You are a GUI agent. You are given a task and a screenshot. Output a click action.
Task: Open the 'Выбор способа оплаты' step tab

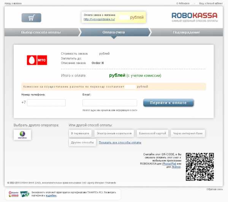click(40, 32)
